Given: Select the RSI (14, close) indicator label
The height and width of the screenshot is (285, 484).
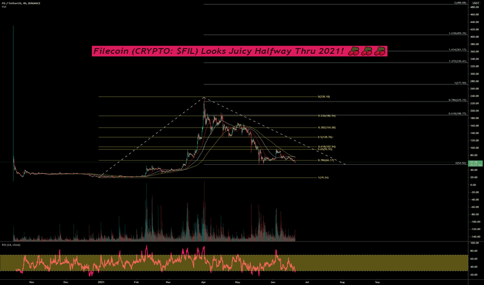Looking at the screenshot, I should click(x=11, y=245).
